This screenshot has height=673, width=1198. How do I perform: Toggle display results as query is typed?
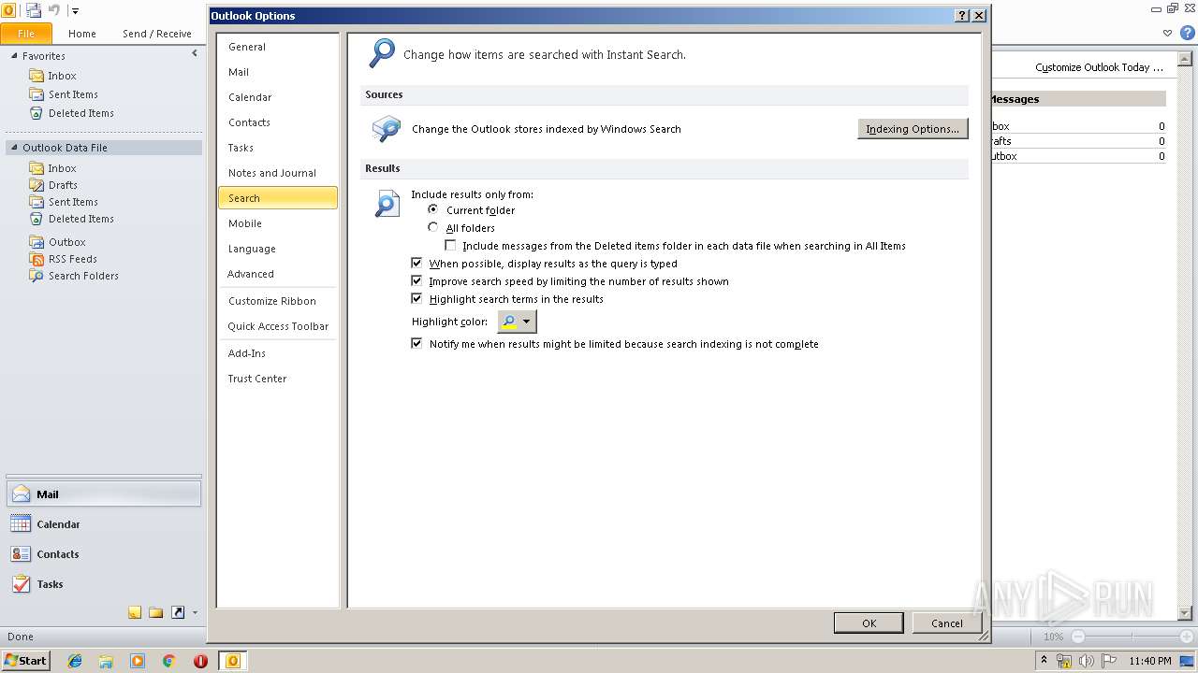pyautogui.click(x=416, y=264)
